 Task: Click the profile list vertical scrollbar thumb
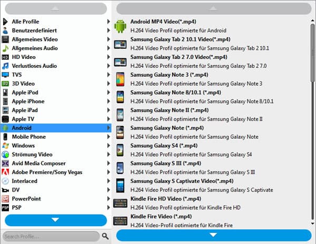point(312,53)
